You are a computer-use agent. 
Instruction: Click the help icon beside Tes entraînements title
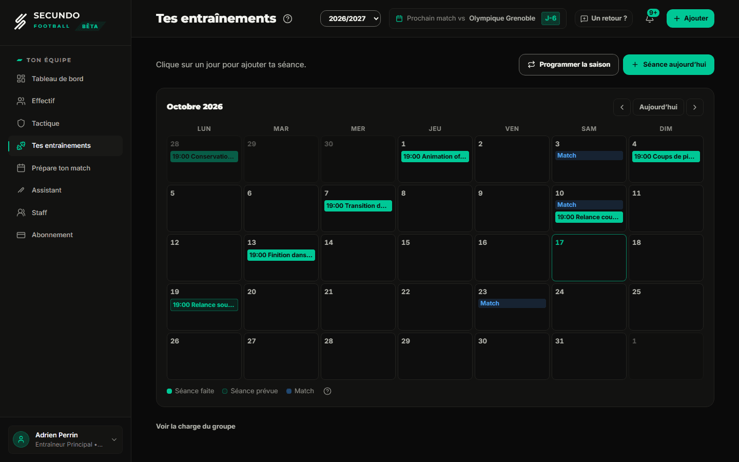(288, 19)
